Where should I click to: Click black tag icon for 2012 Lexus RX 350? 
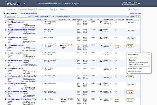coord(6,45)
